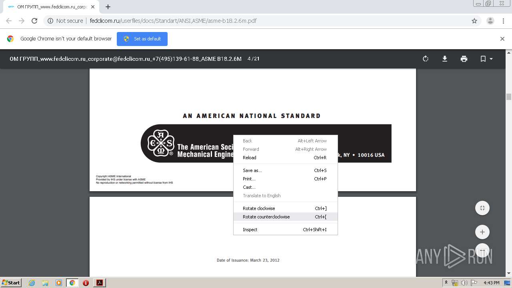Print the PDF from viewer toolbar
512x288 pixels.
464,59
